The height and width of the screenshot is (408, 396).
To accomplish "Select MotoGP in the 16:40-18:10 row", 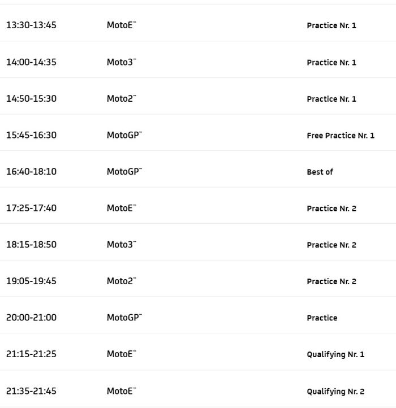I will click(124, 172).
